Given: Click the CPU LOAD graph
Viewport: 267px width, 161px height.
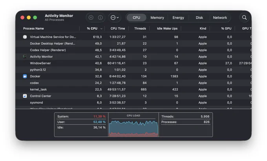Looking at the screenshot, I should tap(133, 128).
